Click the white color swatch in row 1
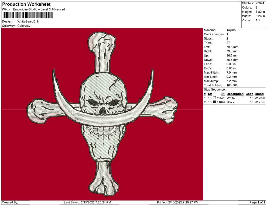 (214, 98)
